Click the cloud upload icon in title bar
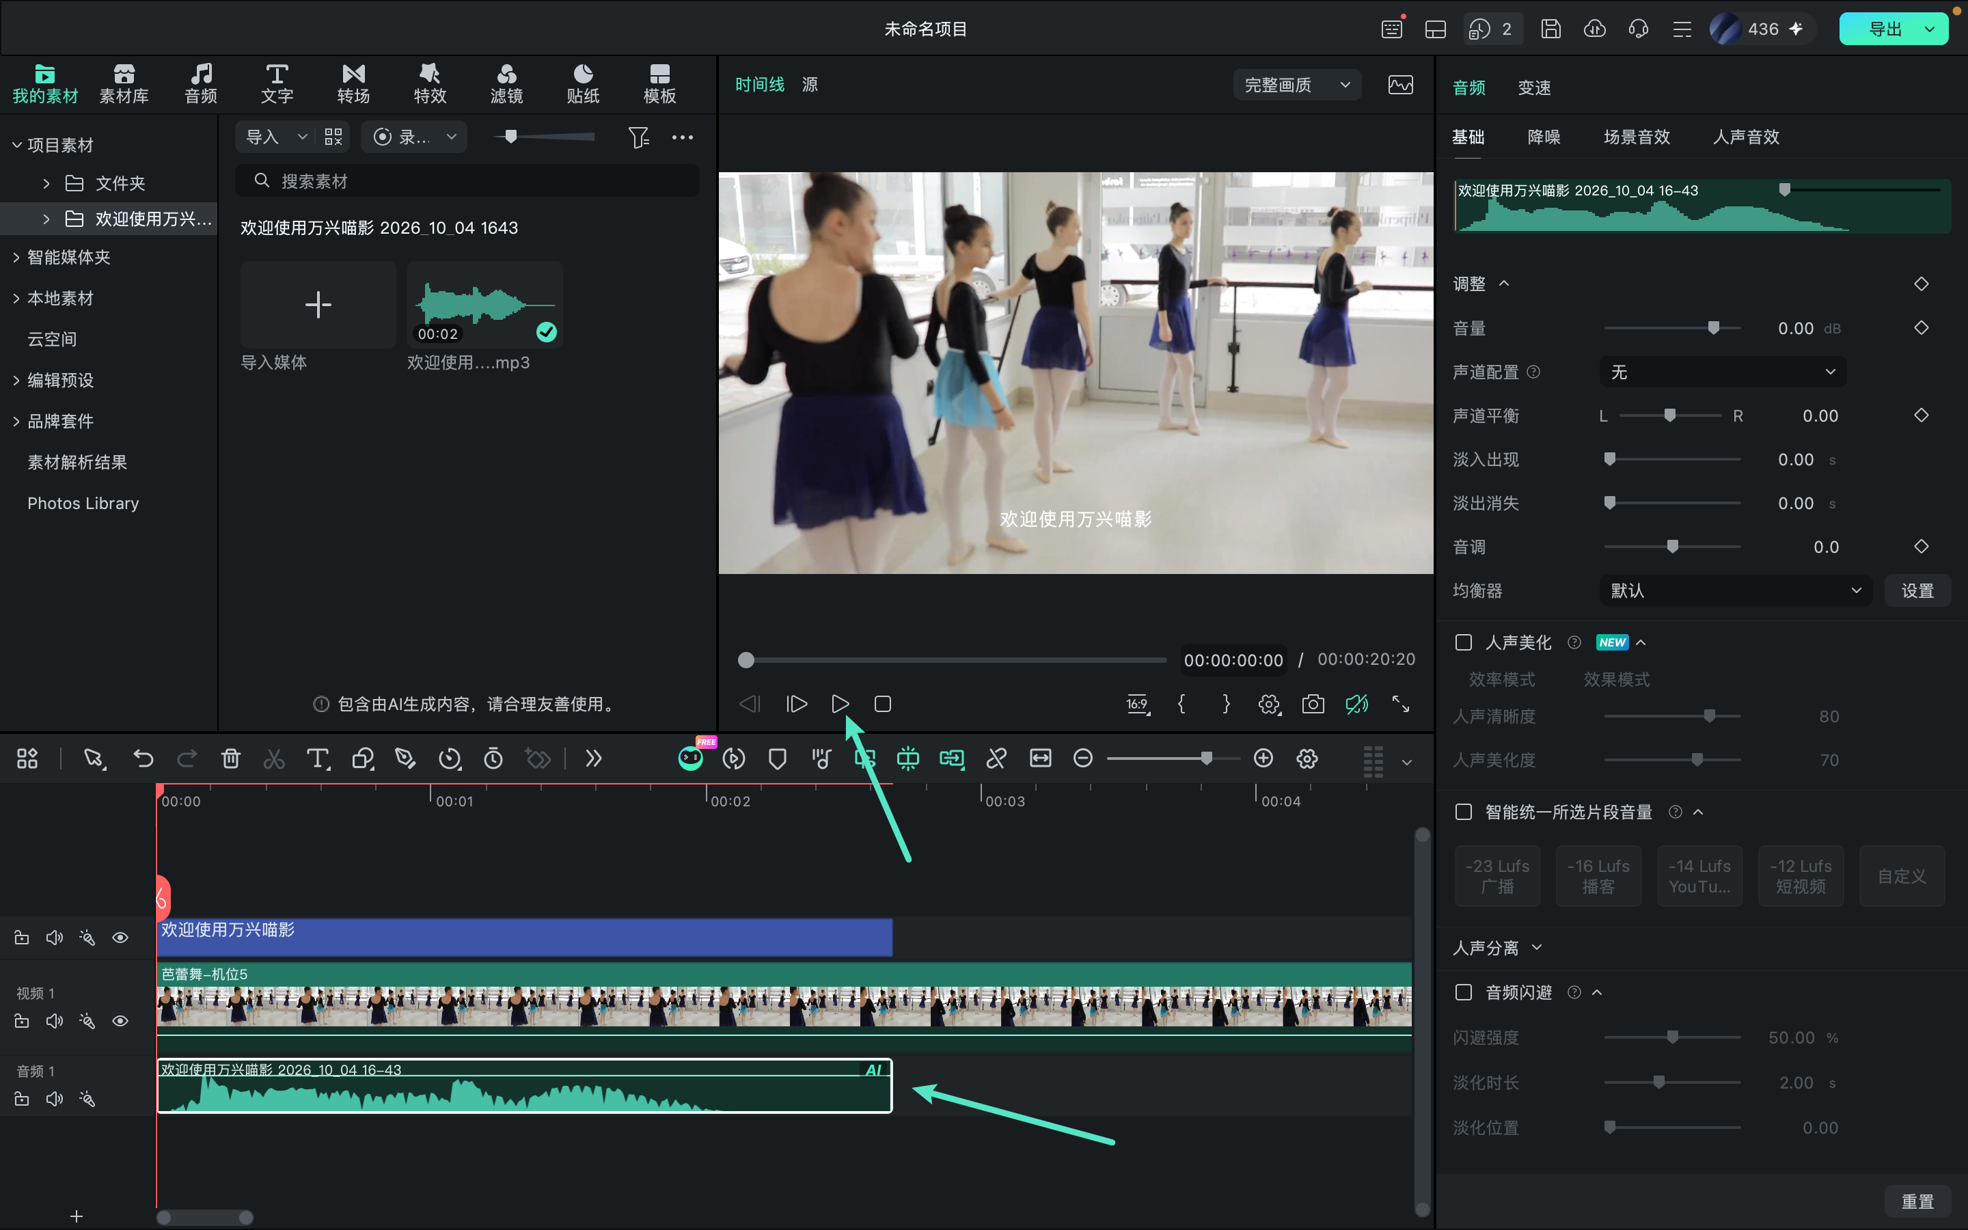This screenshot has height=1230, width=1968. 1595,29
